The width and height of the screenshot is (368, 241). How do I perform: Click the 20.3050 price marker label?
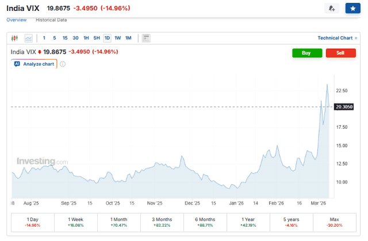(x=344, y=107)
